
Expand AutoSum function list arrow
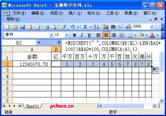pos(91,27)
